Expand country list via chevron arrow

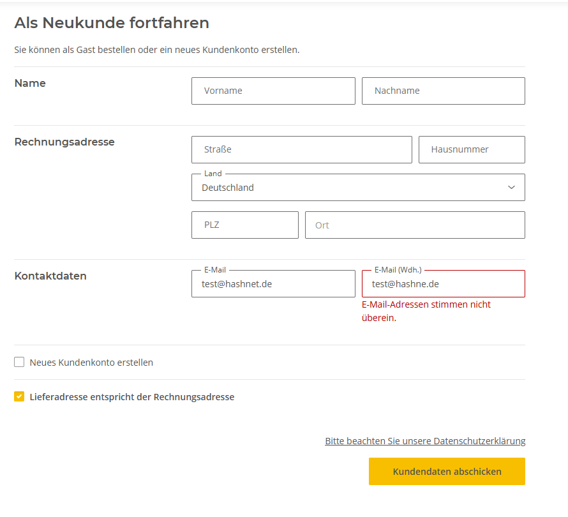click(511, 187)
